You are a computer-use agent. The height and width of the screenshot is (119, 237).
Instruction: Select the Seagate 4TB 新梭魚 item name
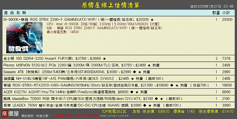[54, 72]
